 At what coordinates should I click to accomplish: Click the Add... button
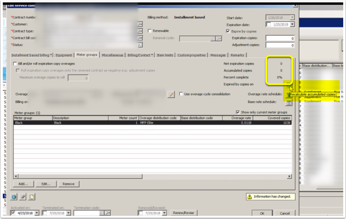(x=23, y=184)
